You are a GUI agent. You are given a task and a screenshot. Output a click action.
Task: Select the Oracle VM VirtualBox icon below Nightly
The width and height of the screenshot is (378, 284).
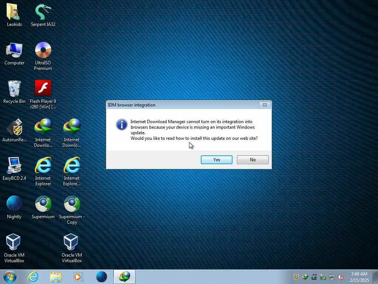[x=14, y=248]
